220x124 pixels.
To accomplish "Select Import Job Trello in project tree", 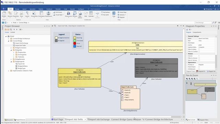I will pyautogui.click(x=21, y=45).
